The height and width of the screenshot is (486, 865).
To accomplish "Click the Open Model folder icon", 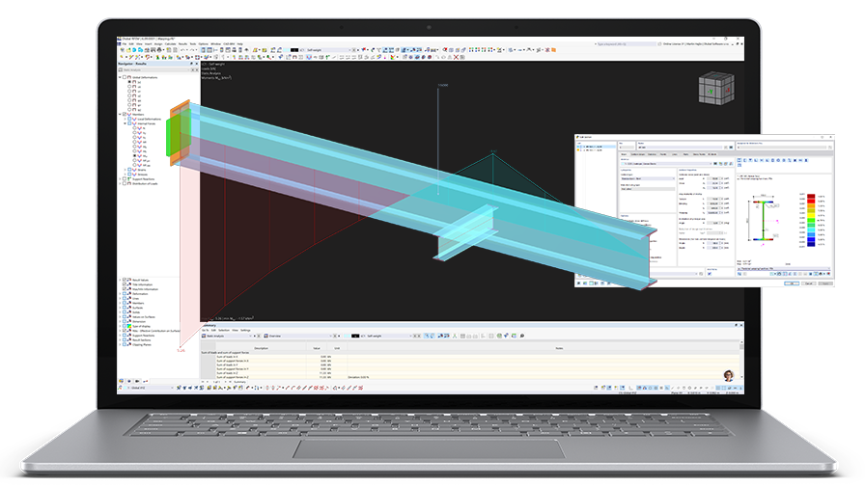I will pyautogui.click(x=128, y=50).
